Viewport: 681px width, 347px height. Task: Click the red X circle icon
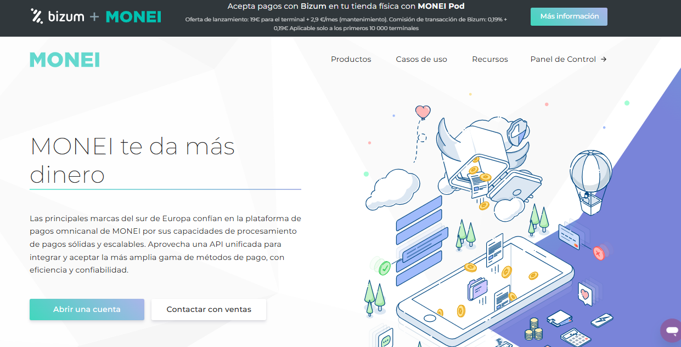pos(599,253)
